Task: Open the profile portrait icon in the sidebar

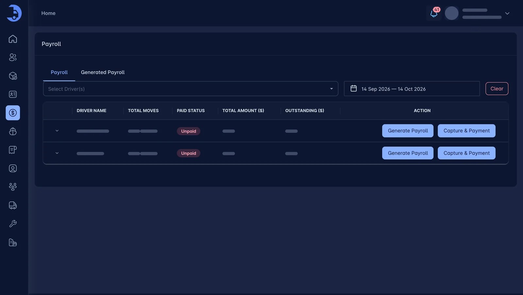Action: (x=13, y=168)
